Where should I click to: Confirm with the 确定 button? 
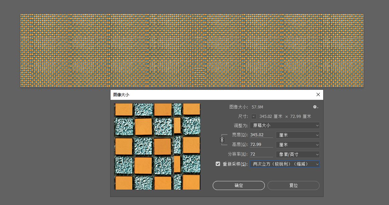pos(239,185)
